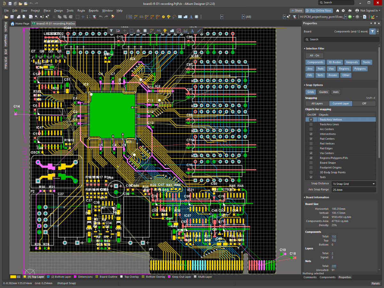Toggle the Track/Arcs Vertices snapping checkbox
Viewport: 384px width, 288px height.
[x=311, y=120]
